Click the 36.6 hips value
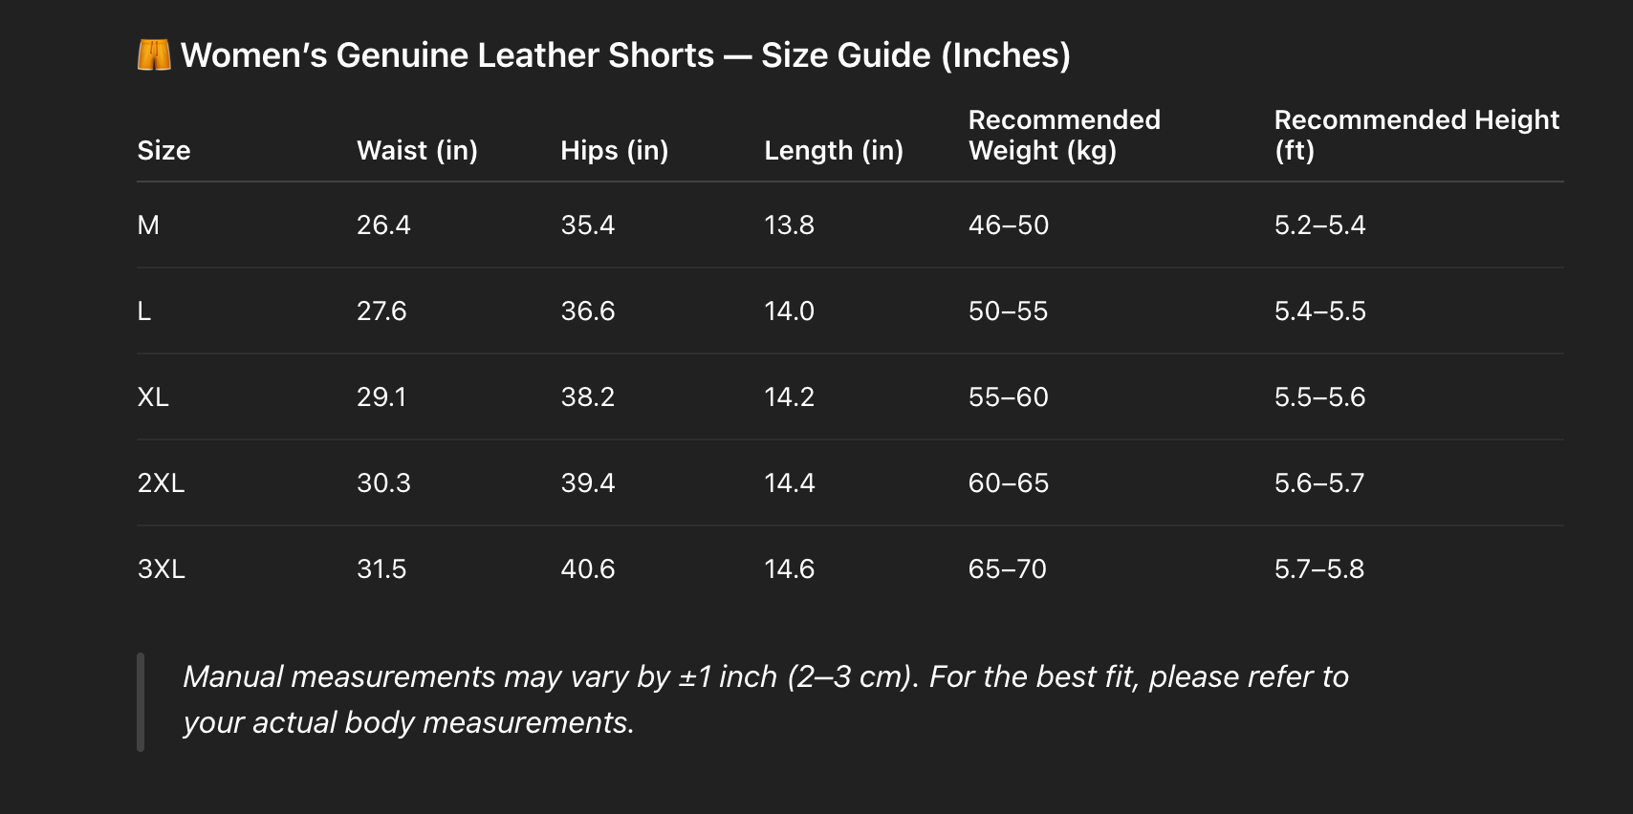Image resolution: width=1633 pixels, height=814 pixels. point(587,311)
